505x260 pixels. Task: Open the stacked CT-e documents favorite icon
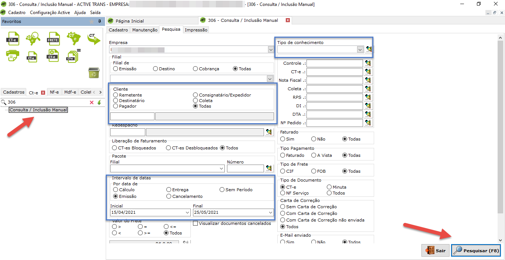coord(73,55)
